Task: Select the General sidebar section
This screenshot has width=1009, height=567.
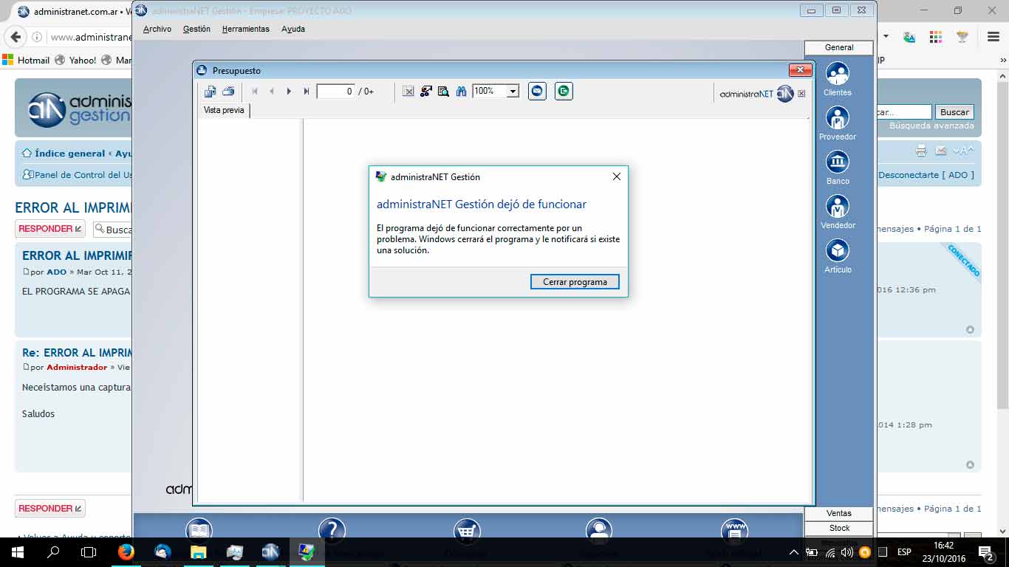Action: 838,47
